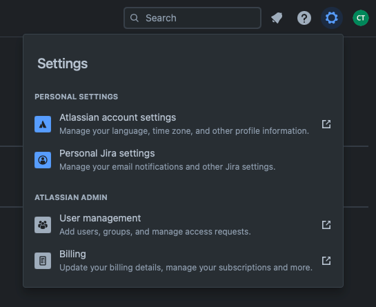Click the ATLASSIAN ADMIN section label
376x307 pixels.
[71, 197]
